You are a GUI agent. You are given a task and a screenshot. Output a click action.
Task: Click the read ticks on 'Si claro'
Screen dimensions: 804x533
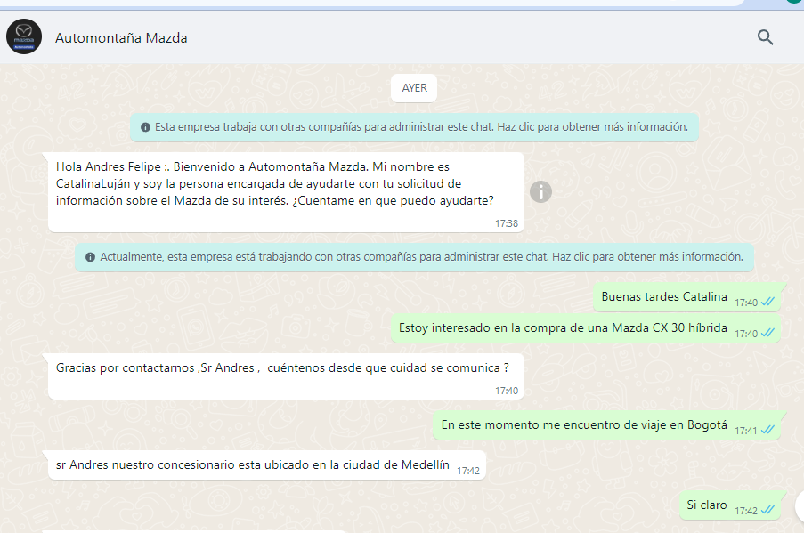[x=767, y=510]
